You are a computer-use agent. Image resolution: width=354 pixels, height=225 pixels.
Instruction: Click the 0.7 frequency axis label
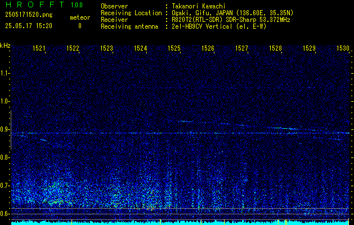tap(5, 186)
